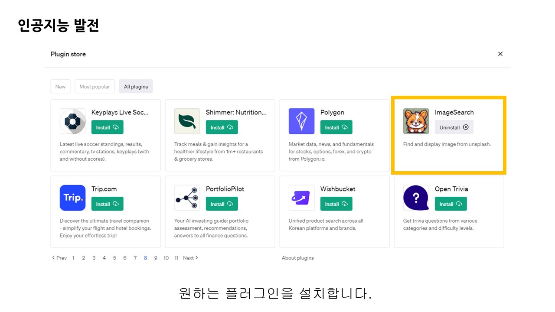Click the slide title 인공지능 발전
The width and height of the screenshot is (555, 312).
[59, 26]
